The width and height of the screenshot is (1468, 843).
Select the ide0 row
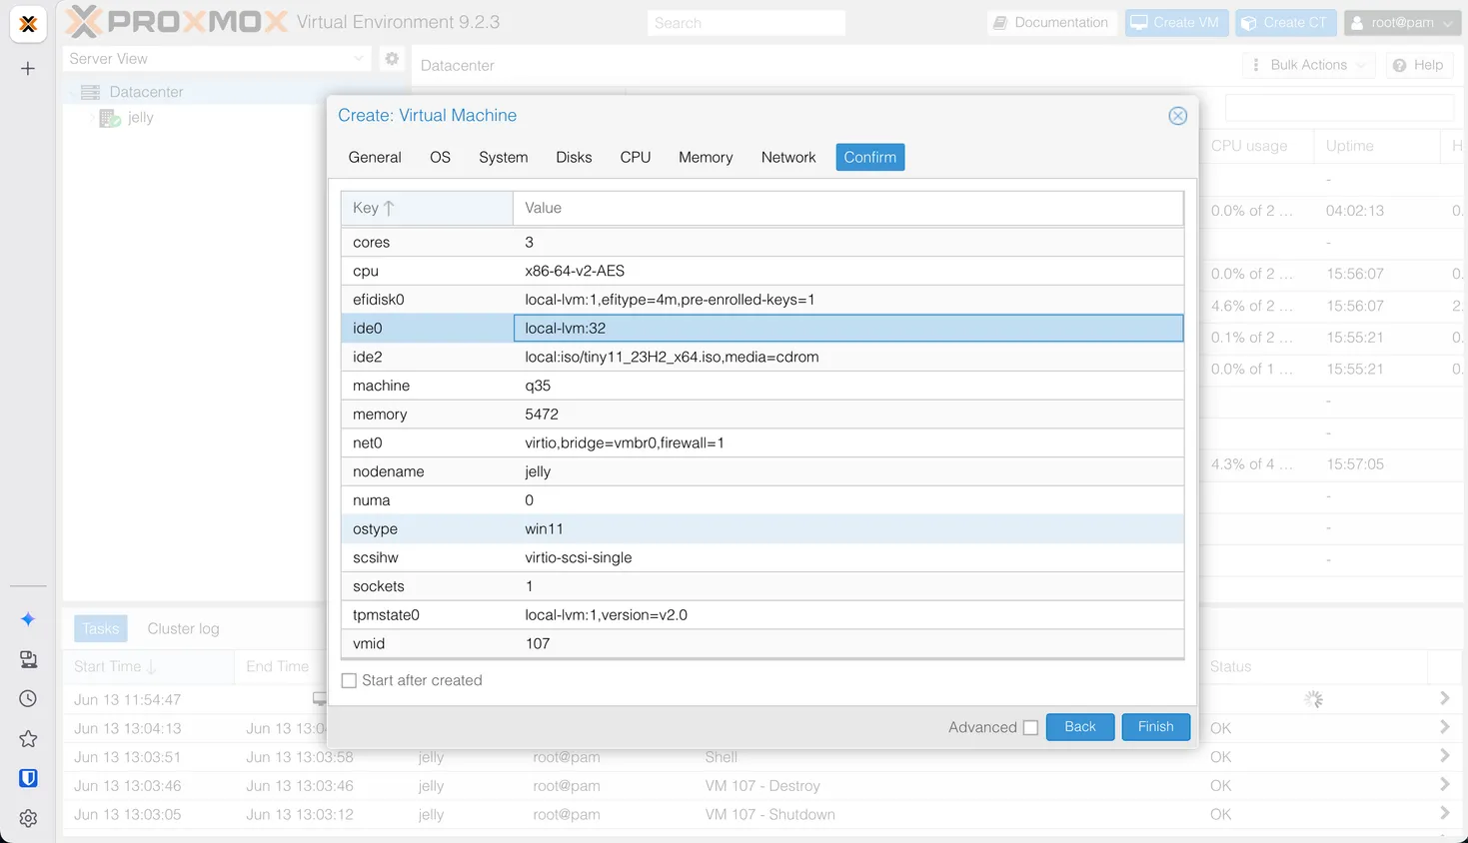762,328
